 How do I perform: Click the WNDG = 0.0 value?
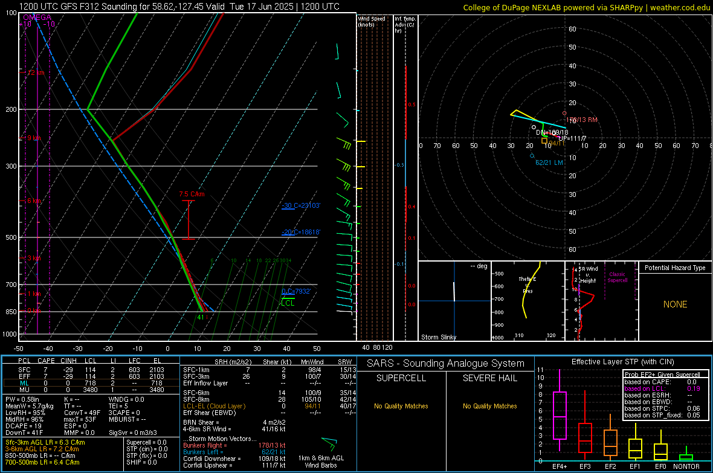point(126,399)
